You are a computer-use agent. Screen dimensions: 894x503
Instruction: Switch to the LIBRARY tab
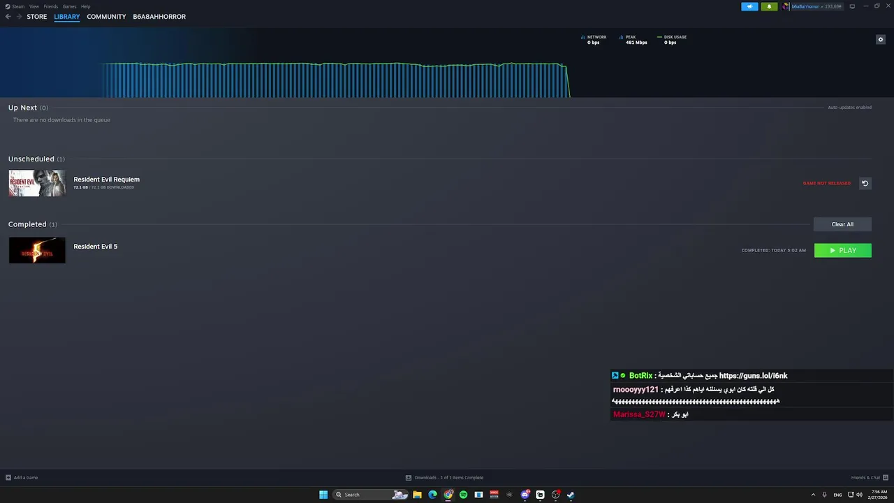pyautogui.click(x=67, y=17)
